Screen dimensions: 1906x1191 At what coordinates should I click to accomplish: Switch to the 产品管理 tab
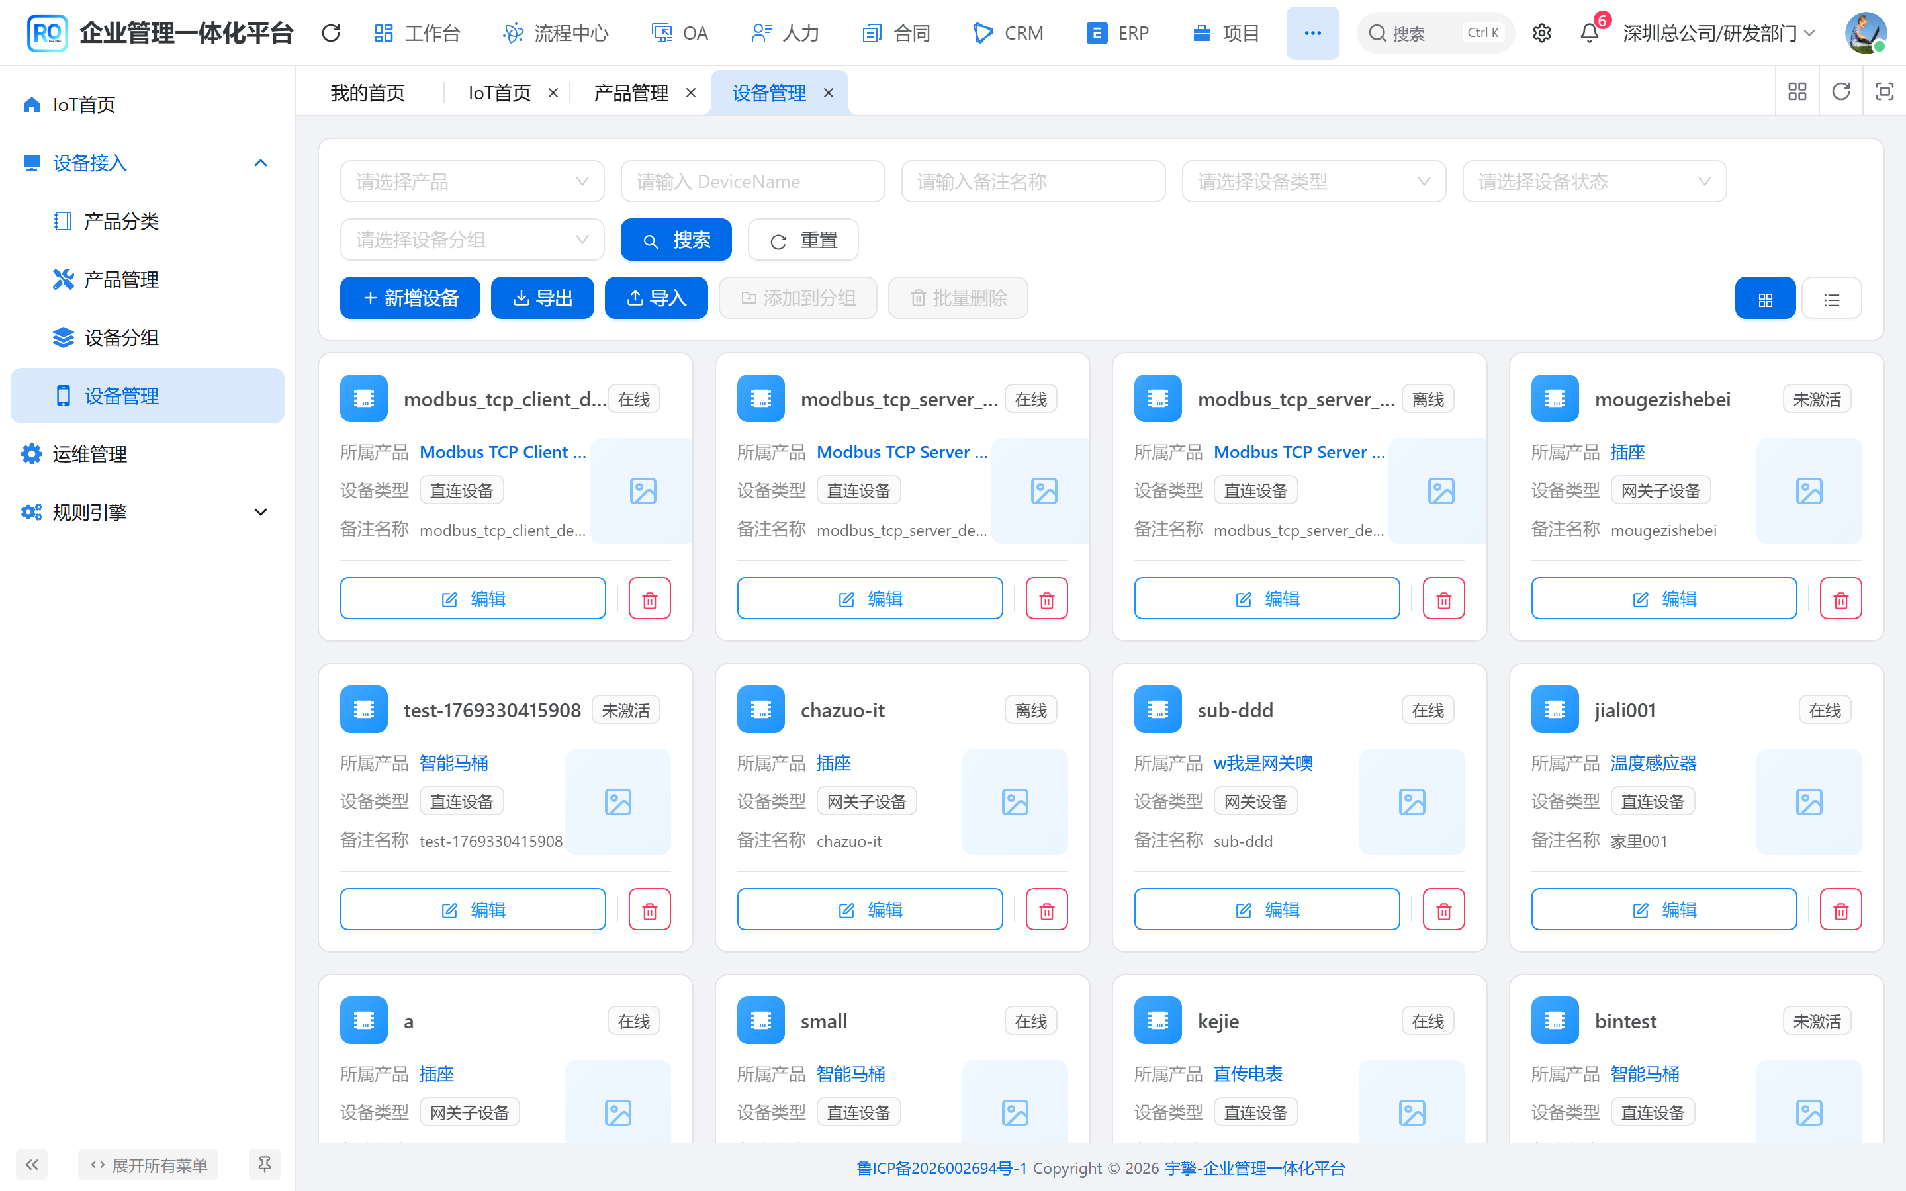point(631,93)
